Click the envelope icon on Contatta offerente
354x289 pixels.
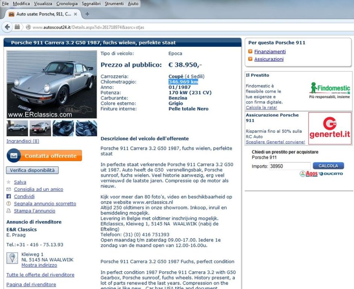pyautogui.click(x=14, y=155)
